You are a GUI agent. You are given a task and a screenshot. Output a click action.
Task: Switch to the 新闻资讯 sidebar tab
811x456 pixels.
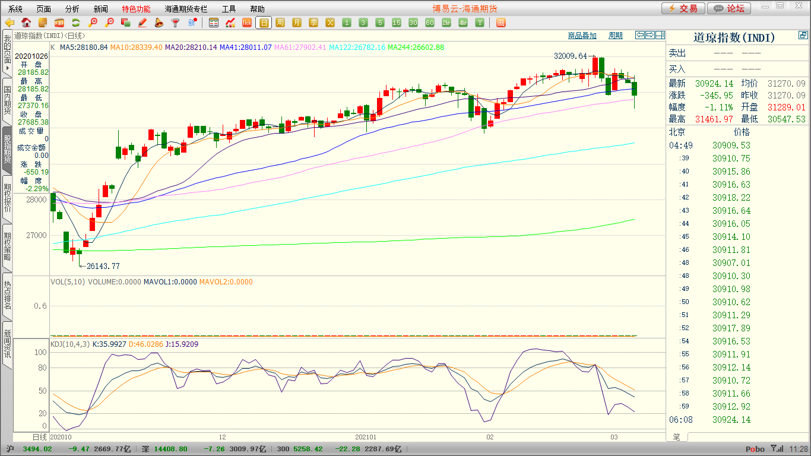pos(7,344)
